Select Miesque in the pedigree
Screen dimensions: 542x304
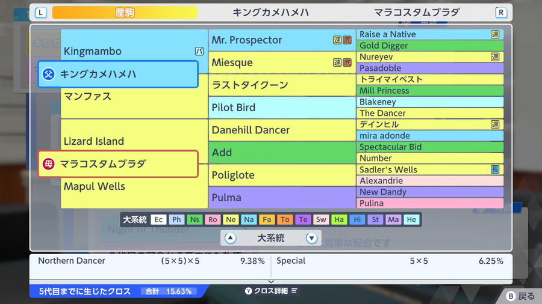click(282, 62)
